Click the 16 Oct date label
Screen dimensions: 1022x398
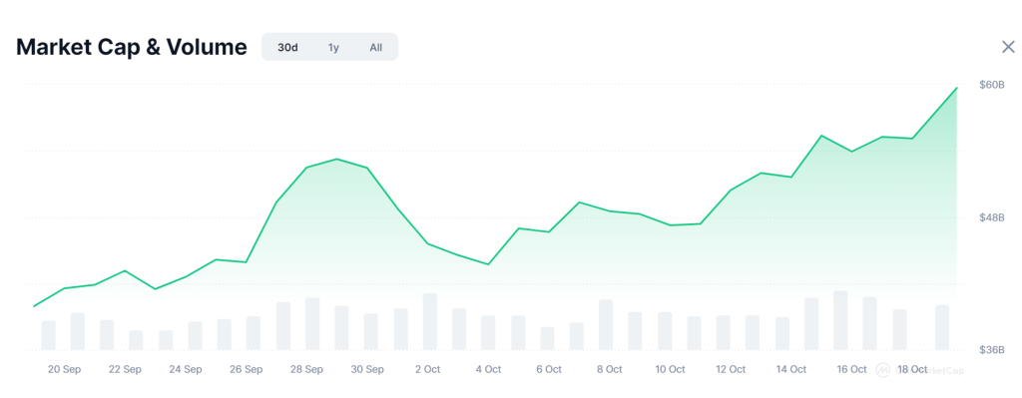coord(851,369)
